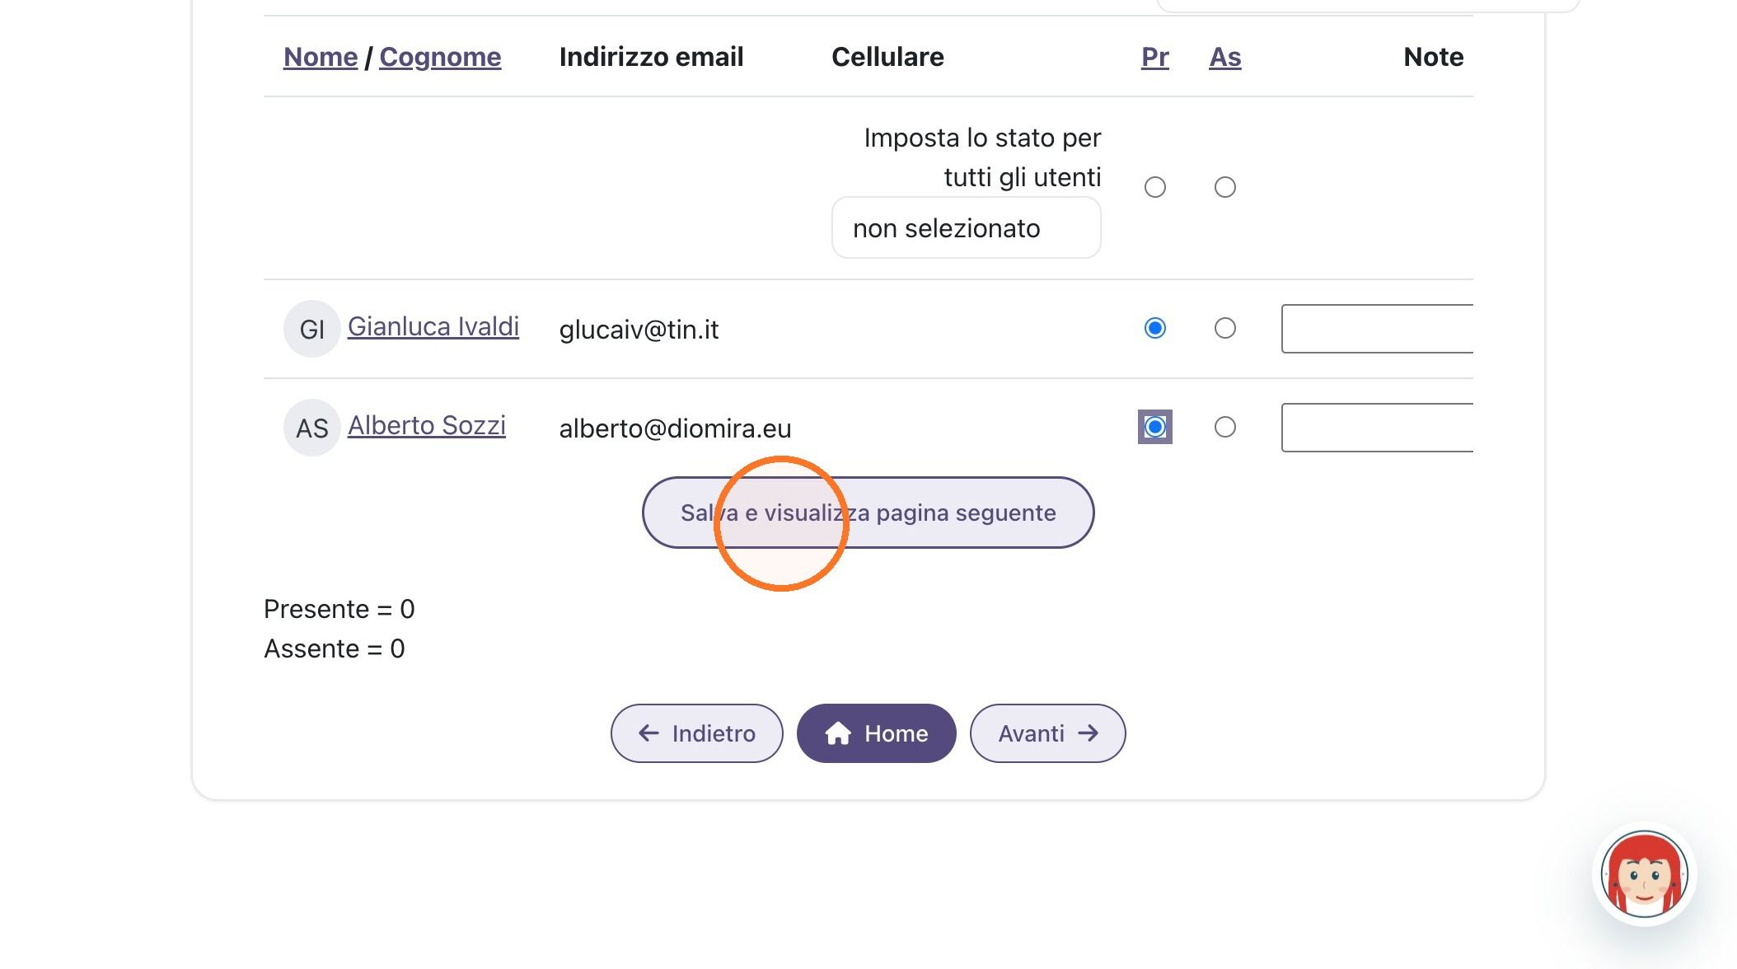Open the 'non selezionato' dropdown
Image resolution: width=1737 pixels, height=969 pixels.
click(x=966, y=228)
